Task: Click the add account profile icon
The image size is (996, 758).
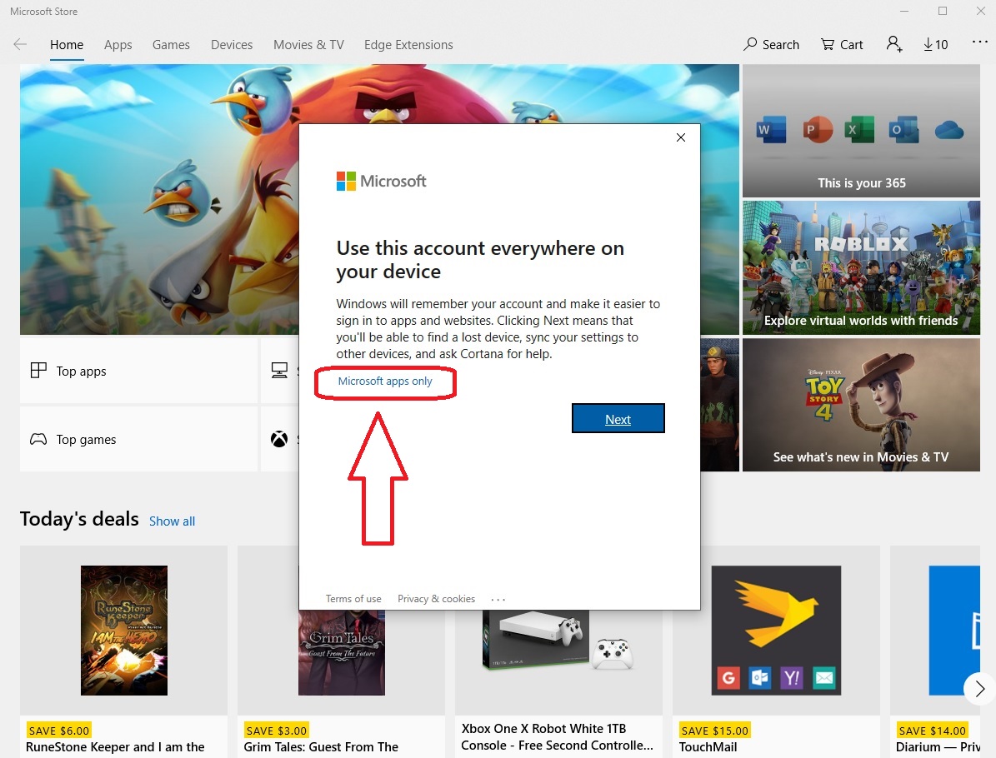Action: (x=893, y=44)
